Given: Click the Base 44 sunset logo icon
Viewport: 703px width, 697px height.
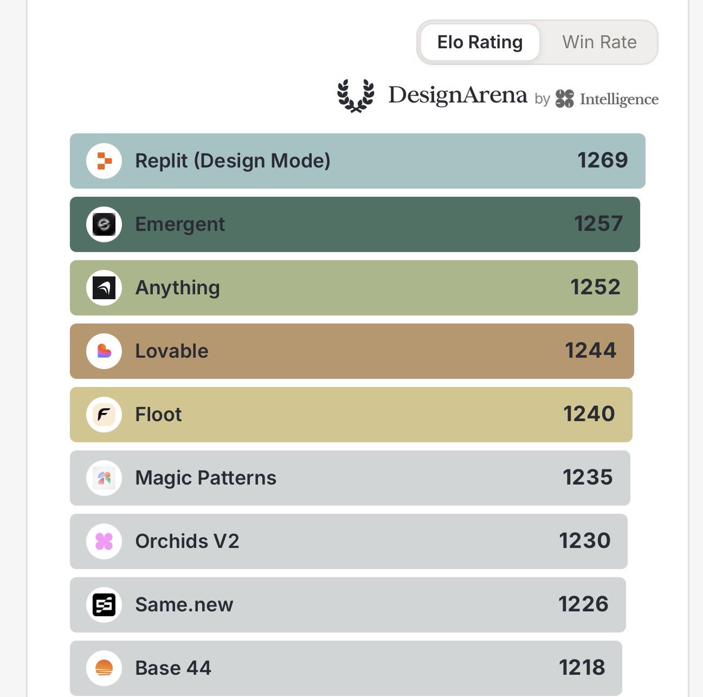Looking at the screenshot, I should click(x=104, y=668).
